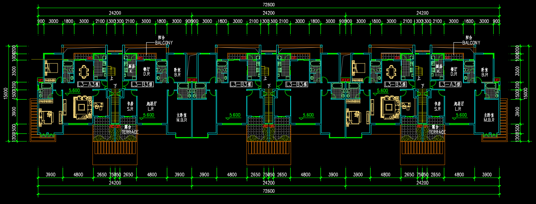Select the M.B.R master bedroom label in left wing
Image resolution: width=536 pixels, height=204 pixels.
(x=182, y=120)
